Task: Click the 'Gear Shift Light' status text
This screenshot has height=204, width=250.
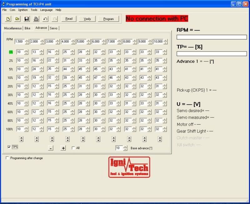Action: (x=195, y=131)
